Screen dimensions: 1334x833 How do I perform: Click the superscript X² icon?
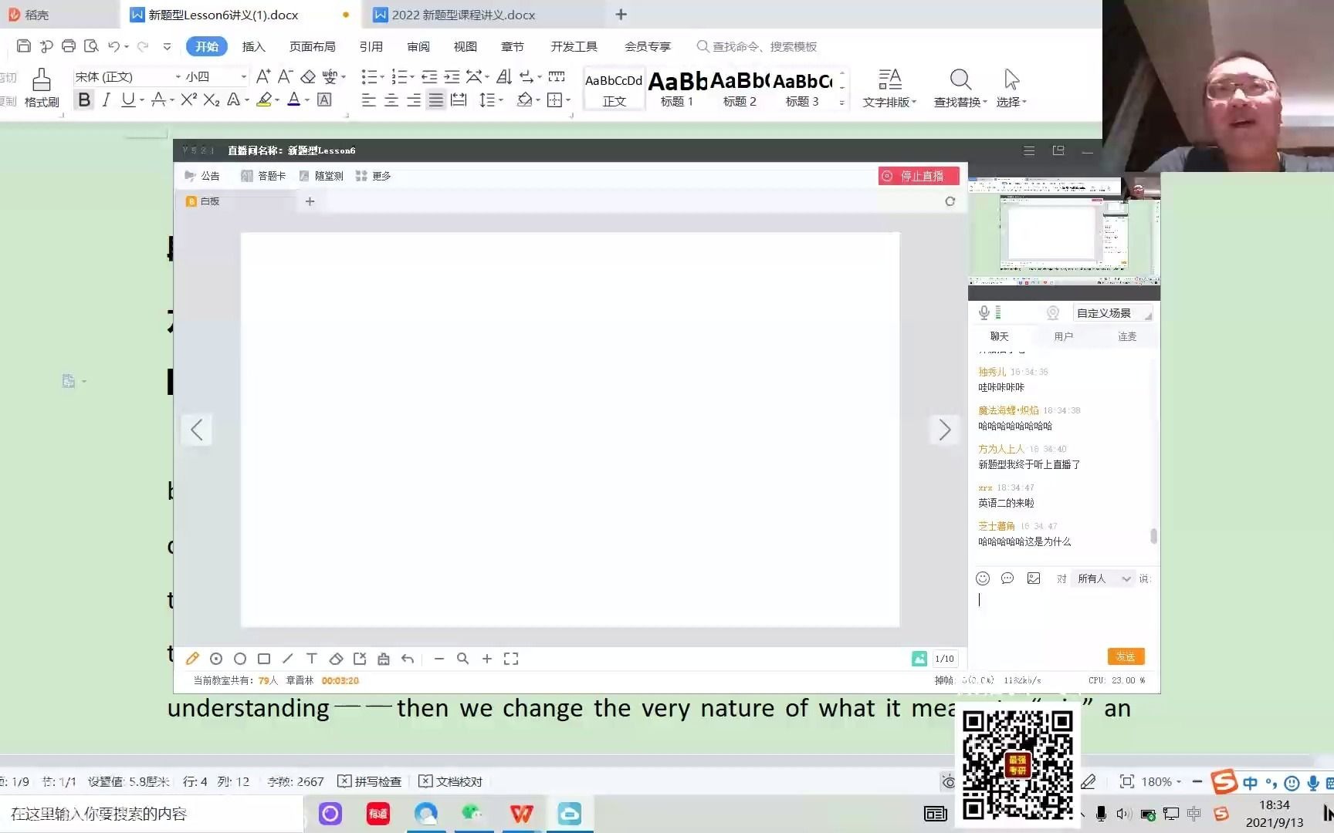click(x=189, y=99)
